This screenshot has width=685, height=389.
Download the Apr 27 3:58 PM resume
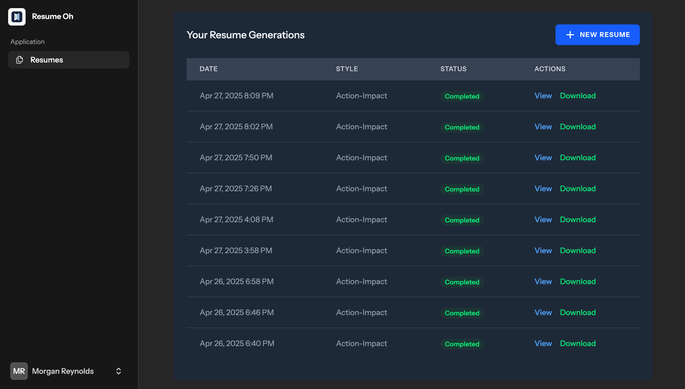click(x=578, y=250)
